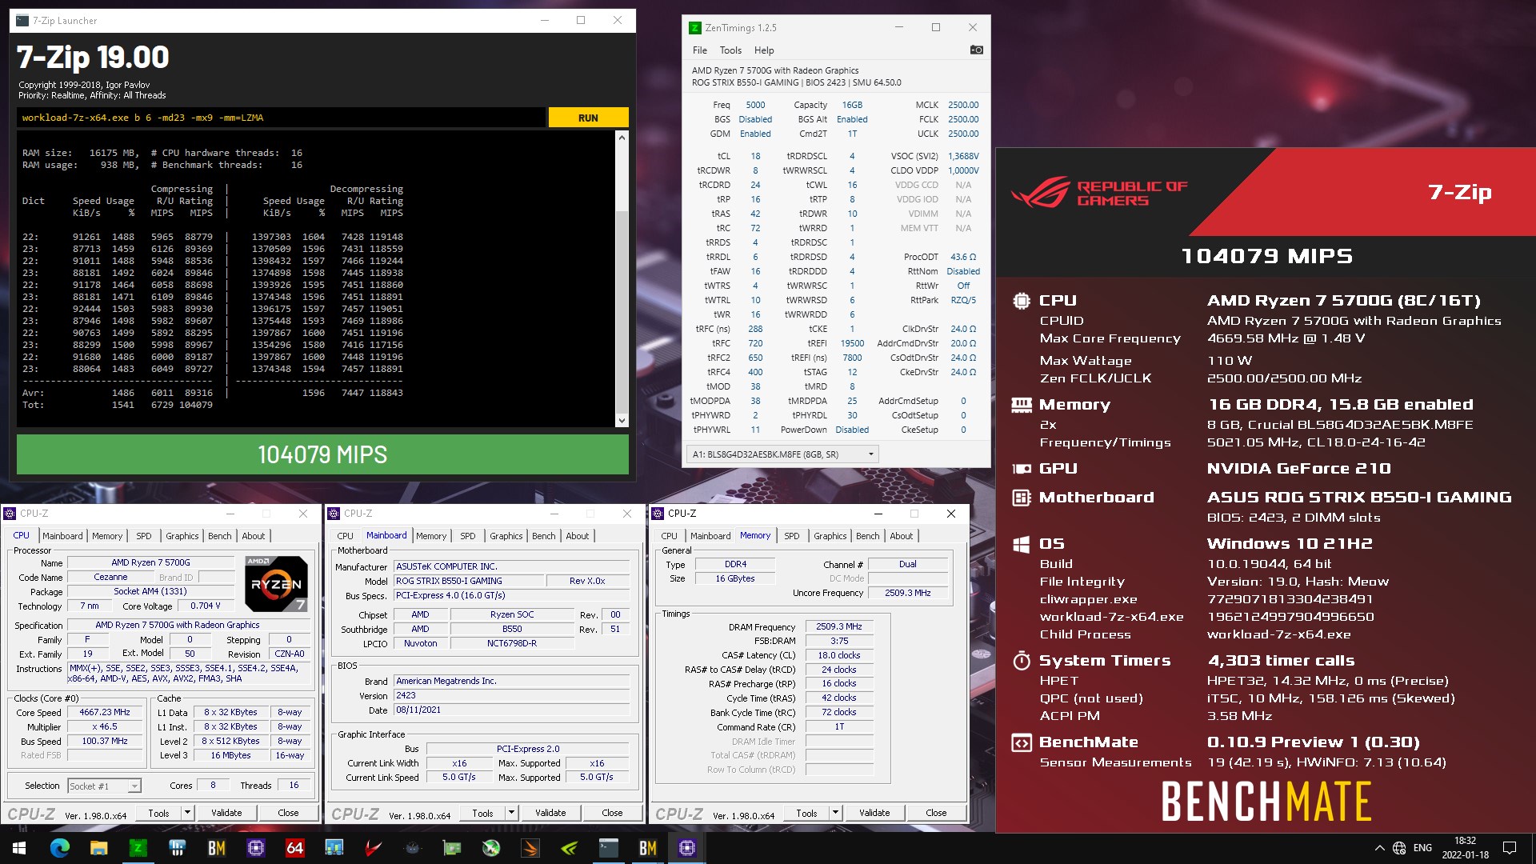This screenshot has height=864, width=1536.
Task: Click the VSOC (SVI2) value 1,3688V
Action: [x=963, y=156]
